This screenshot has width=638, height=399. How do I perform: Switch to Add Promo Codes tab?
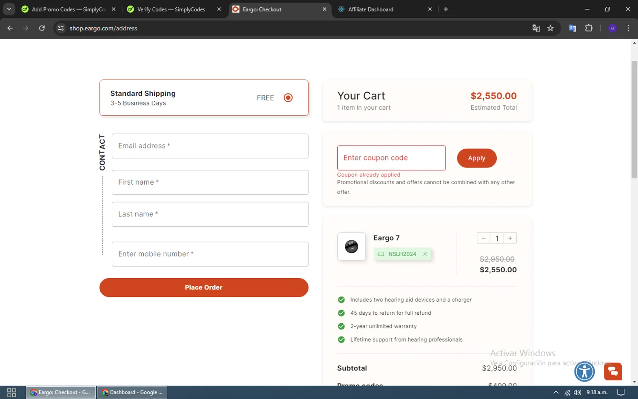coord(68,9)
